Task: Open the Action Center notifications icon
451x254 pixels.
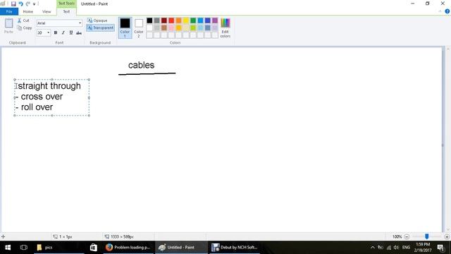Action: (440, 248)
